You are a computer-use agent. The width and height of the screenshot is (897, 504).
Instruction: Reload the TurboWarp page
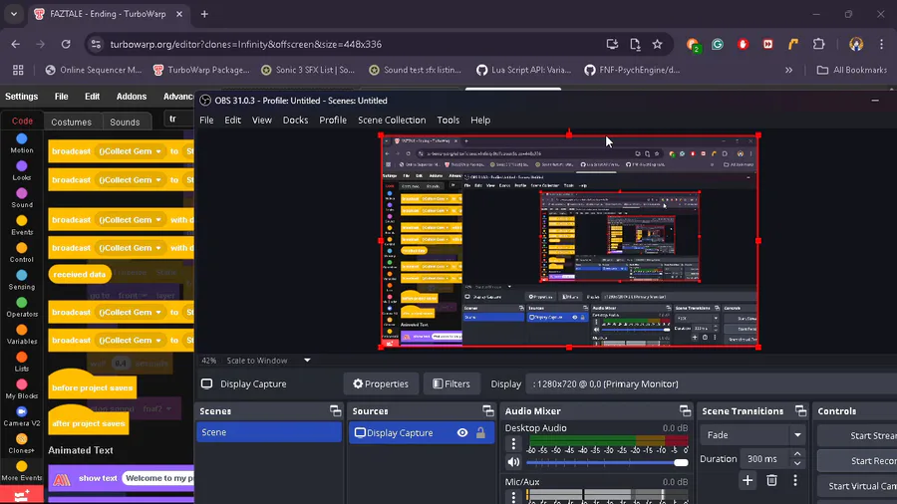(x=66, y=44)
